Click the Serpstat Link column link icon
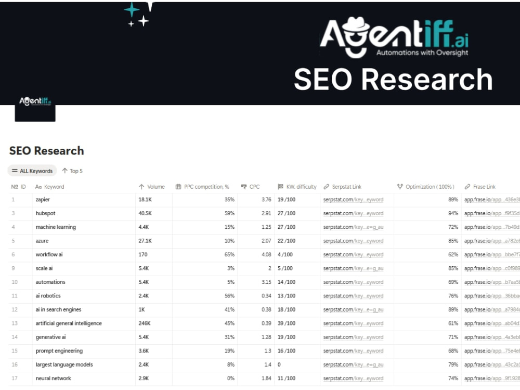 pos(327,187)
